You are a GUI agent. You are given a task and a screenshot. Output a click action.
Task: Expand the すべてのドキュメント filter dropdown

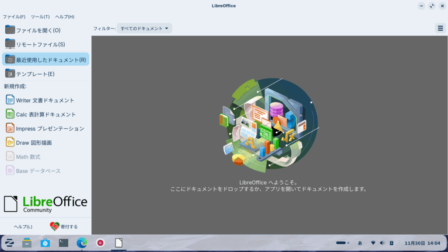click(x=144, y=28)
